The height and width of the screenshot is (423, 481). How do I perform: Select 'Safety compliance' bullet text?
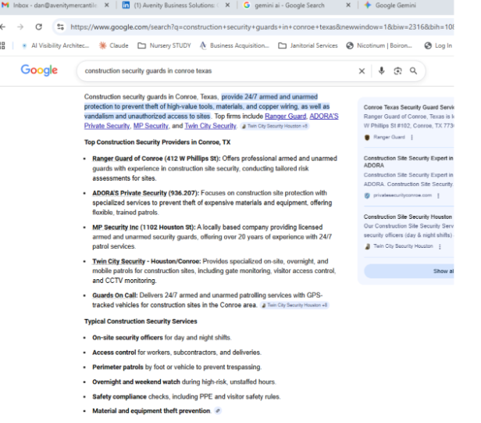[119, 396]
